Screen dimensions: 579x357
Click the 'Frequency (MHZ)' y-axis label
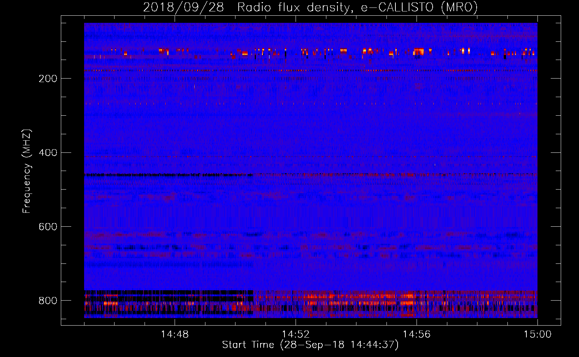(26, 171)
